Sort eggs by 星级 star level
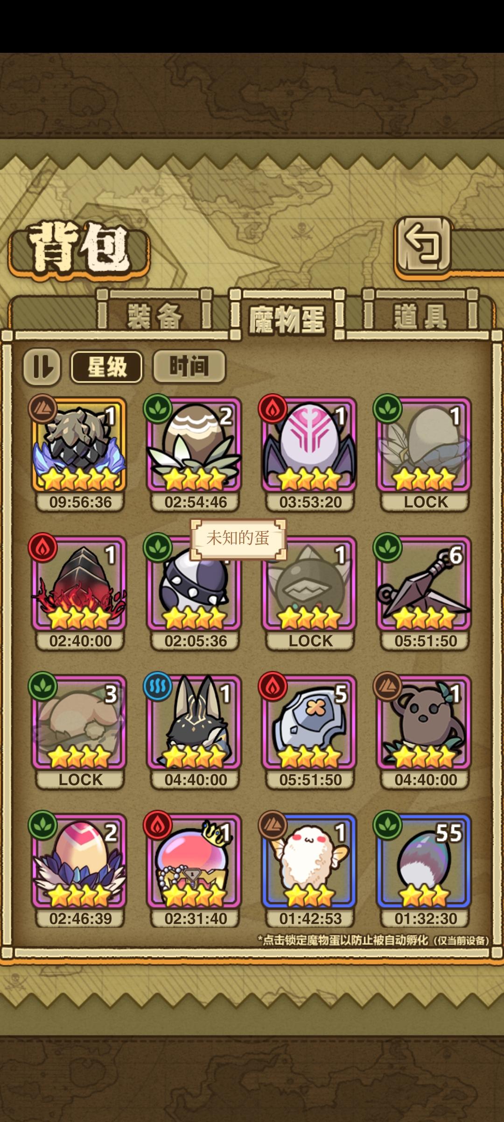This screenshot has height=1122, width=504. tap(107, 367)
